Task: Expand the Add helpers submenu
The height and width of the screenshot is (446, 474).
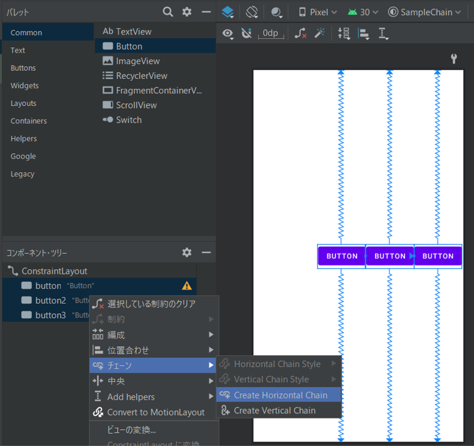Action: coord(154,397)
